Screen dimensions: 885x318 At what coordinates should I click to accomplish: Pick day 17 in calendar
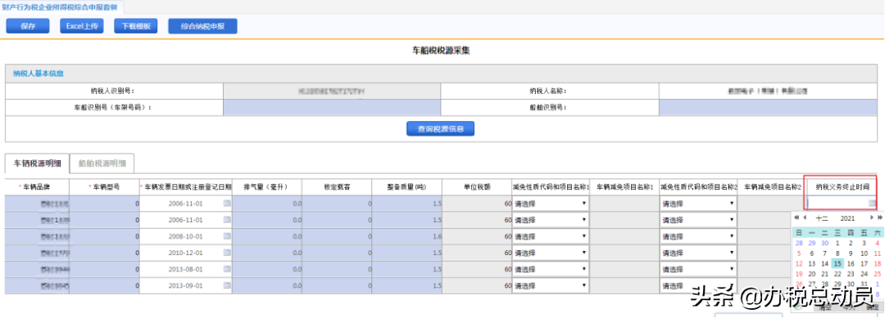click(865, 263)
